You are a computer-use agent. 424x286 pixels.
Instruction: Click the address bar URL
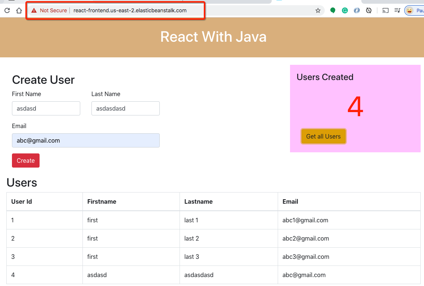pyautogui.click(x=130, y=10)
